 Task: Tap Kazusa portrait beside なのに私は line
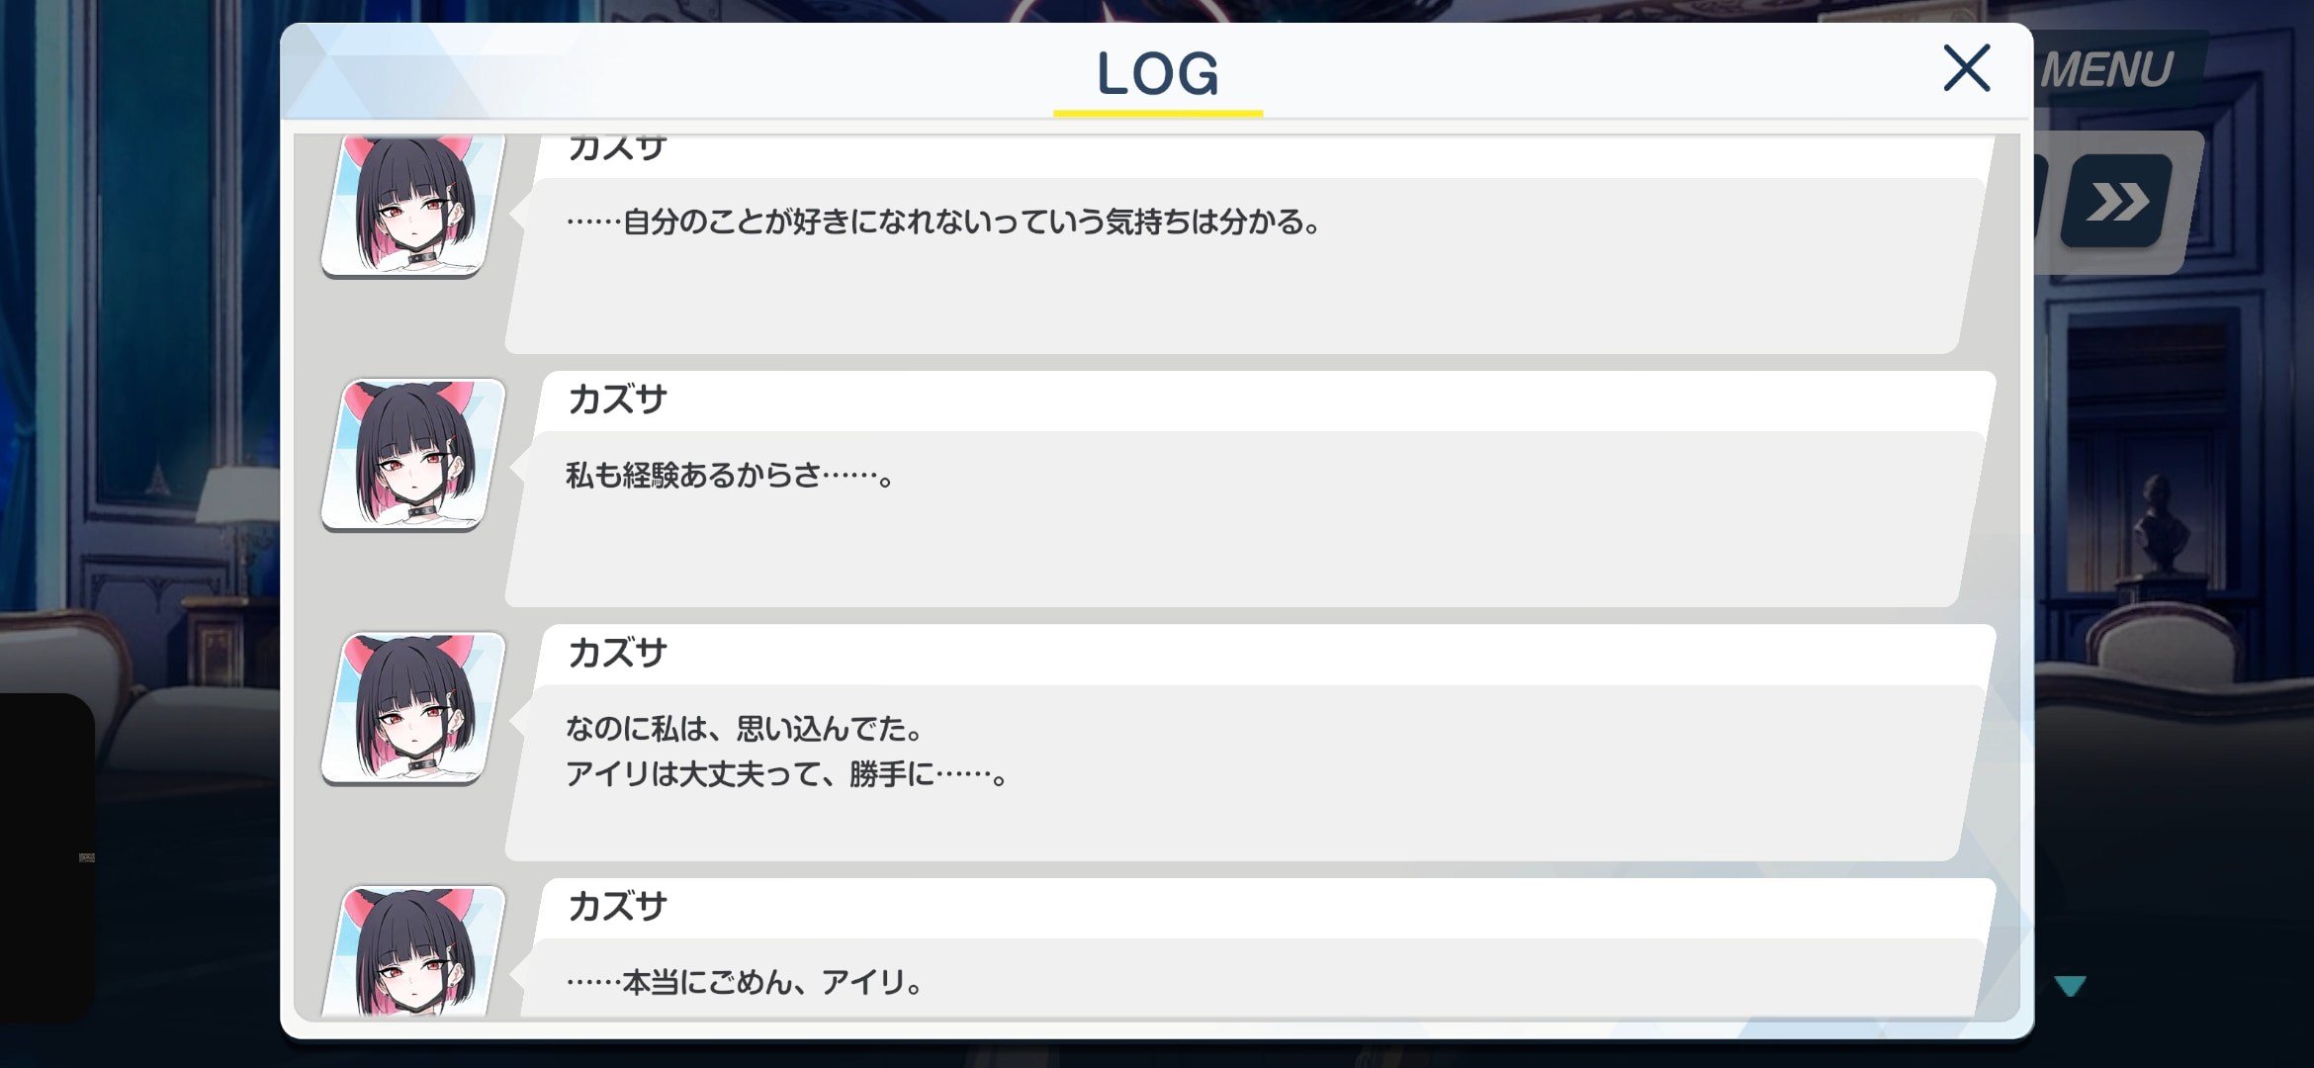tap(413, 708)
